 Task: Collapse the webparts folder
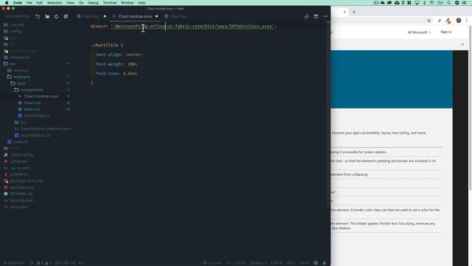coord(36,77)
